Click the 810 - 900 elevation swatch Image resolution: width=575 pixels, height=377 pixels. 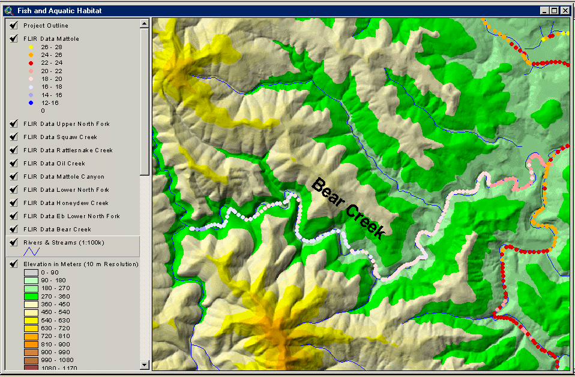pyautogui.click(x=31, y=345)
